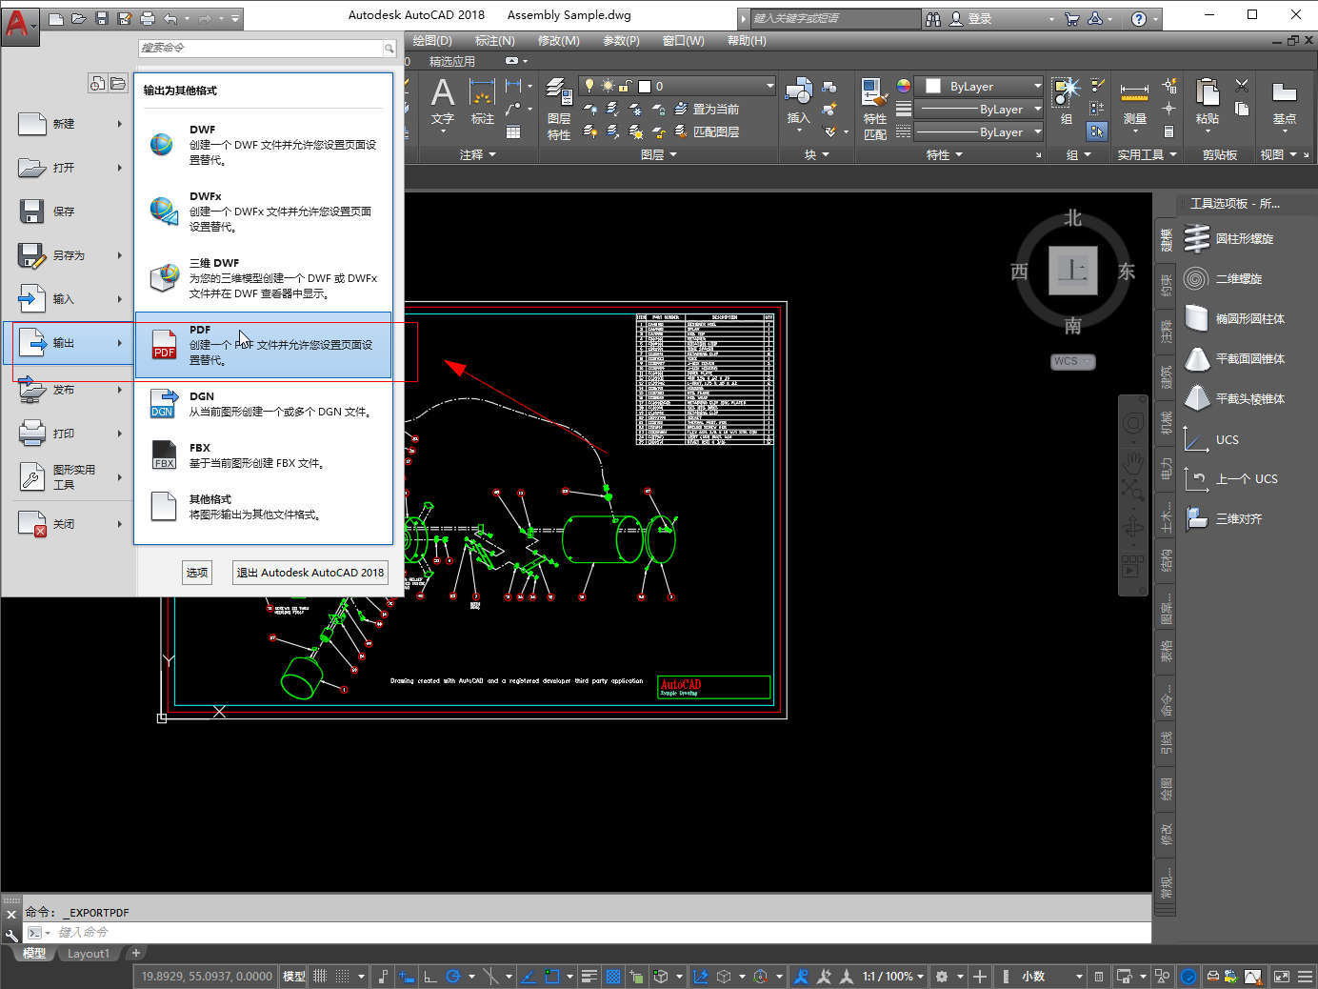Switch to the Model (模型) tab
Image resolution: width=1318 pixels, height=989 pixels.
tap(34, 954)
